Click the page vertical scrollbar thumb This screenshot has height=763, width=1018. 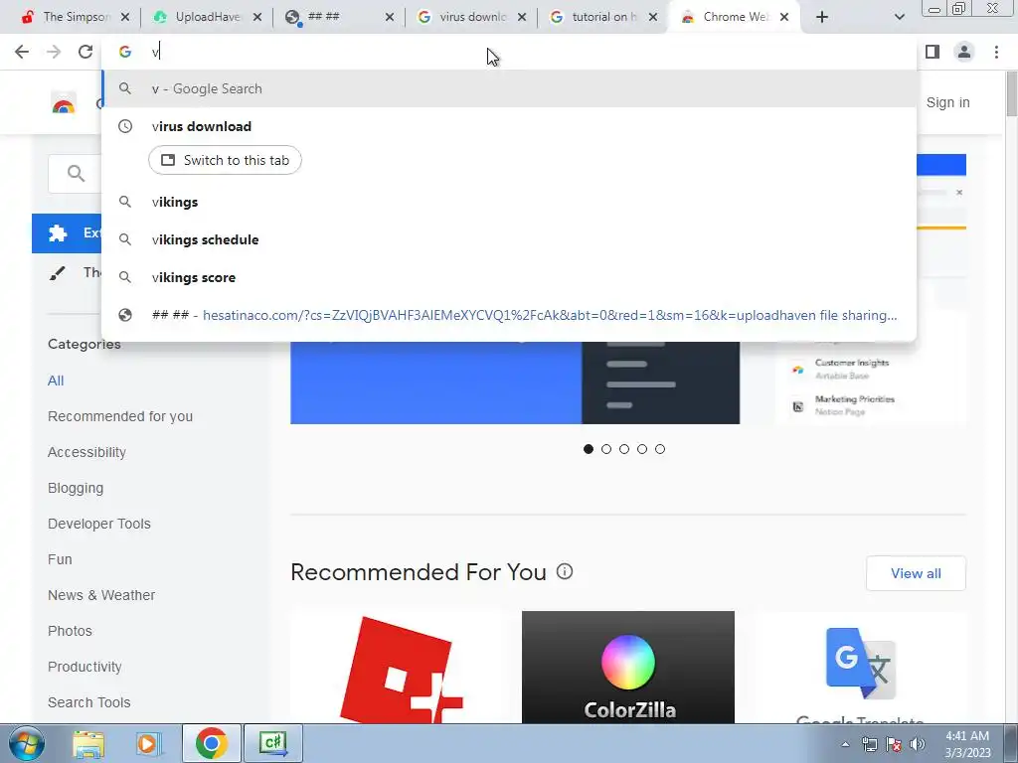click(x=1011, y=96)
